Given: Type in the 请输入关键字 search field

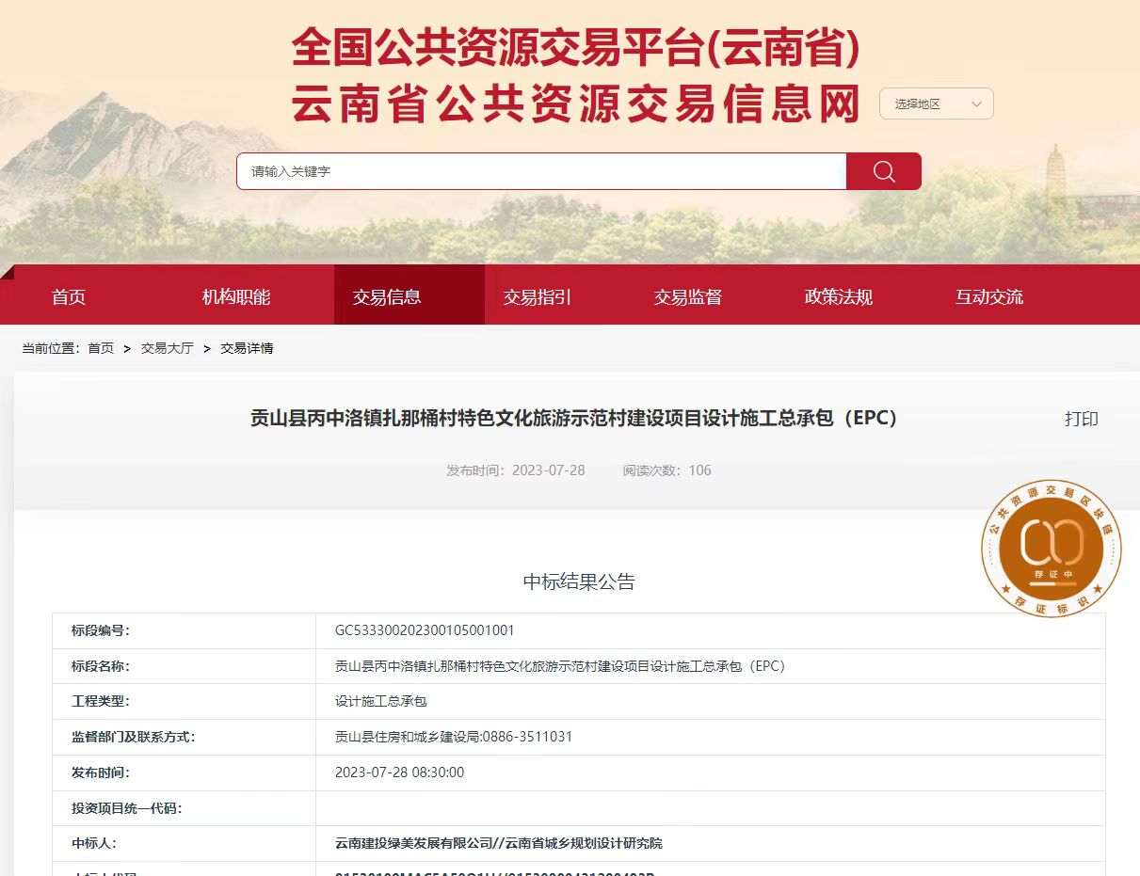Looking at the screenshot, I should click(541, 171).
